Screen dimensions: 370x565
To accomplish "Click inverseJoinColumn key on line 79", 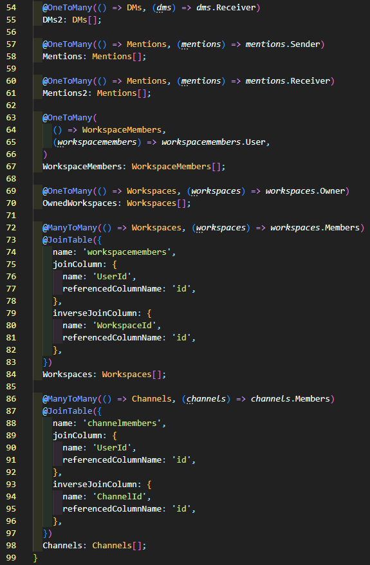I will (x=95, y=313).
